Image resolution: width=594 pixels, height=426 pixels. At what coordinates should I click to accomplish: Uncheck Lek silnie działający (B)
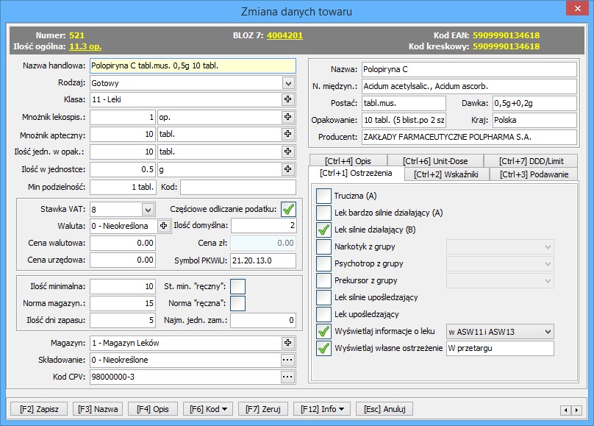coord(323,230)
